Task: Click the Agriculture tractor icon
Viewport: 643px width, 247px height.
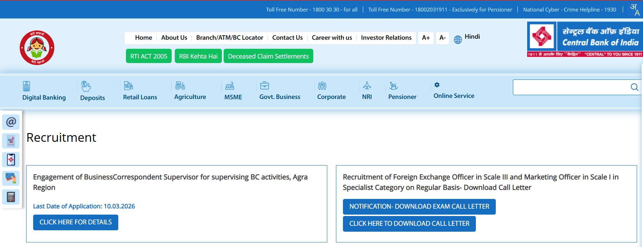Action: (x=180, y=85)
